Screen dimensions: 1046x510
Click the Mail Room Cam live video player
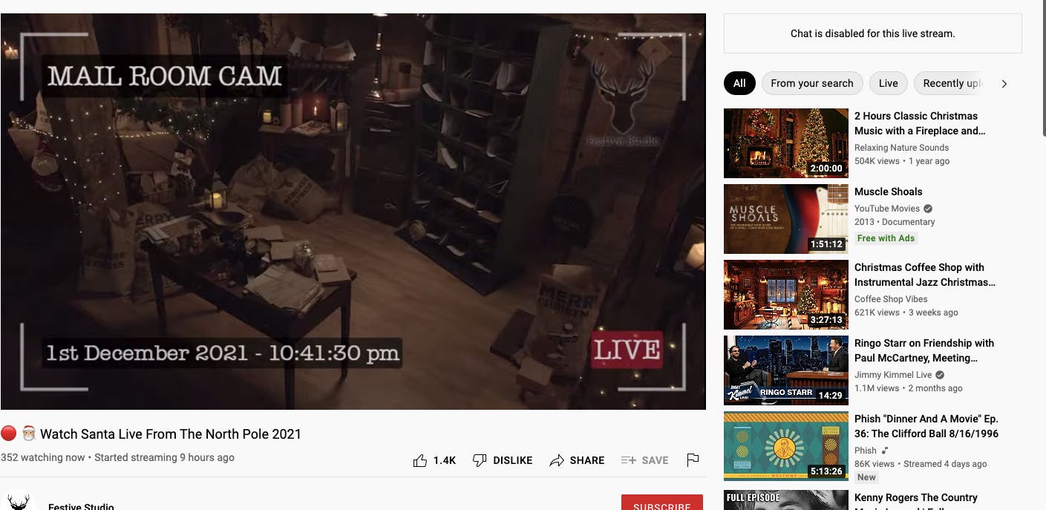pyautogui.click(x=353, y=212)
